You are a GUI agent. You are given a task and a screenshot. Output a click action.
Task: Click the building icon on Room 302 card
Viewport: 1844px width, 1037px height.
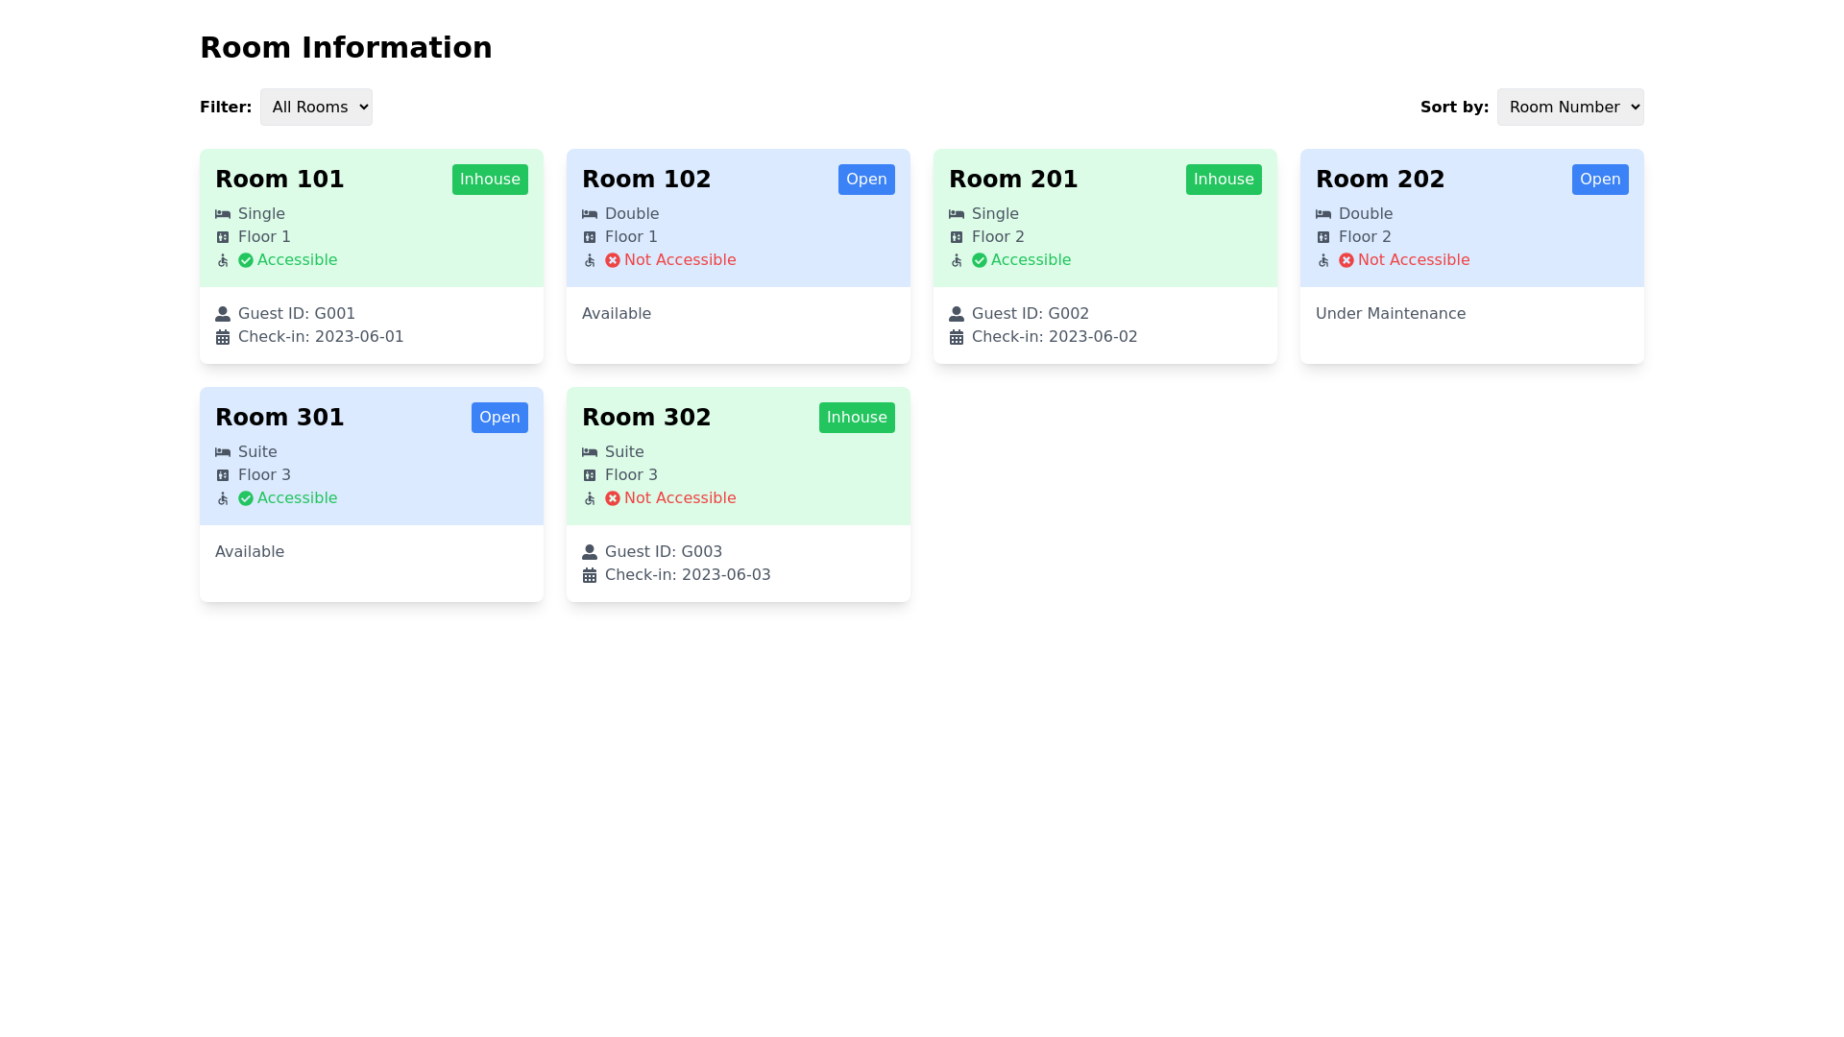590,474
